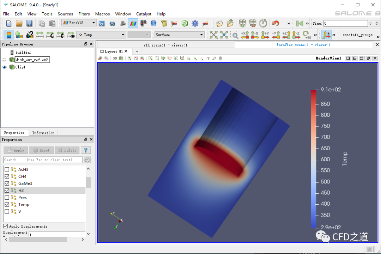Screen dimensions: 381x254
Task: Click the Time input field
Action: coord(345,23)
